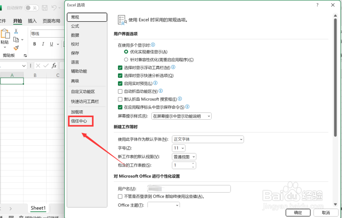The width and height of the screenshot is (342, 218).
Task: Click the help question mark in dialog
Action: (317, 5)
